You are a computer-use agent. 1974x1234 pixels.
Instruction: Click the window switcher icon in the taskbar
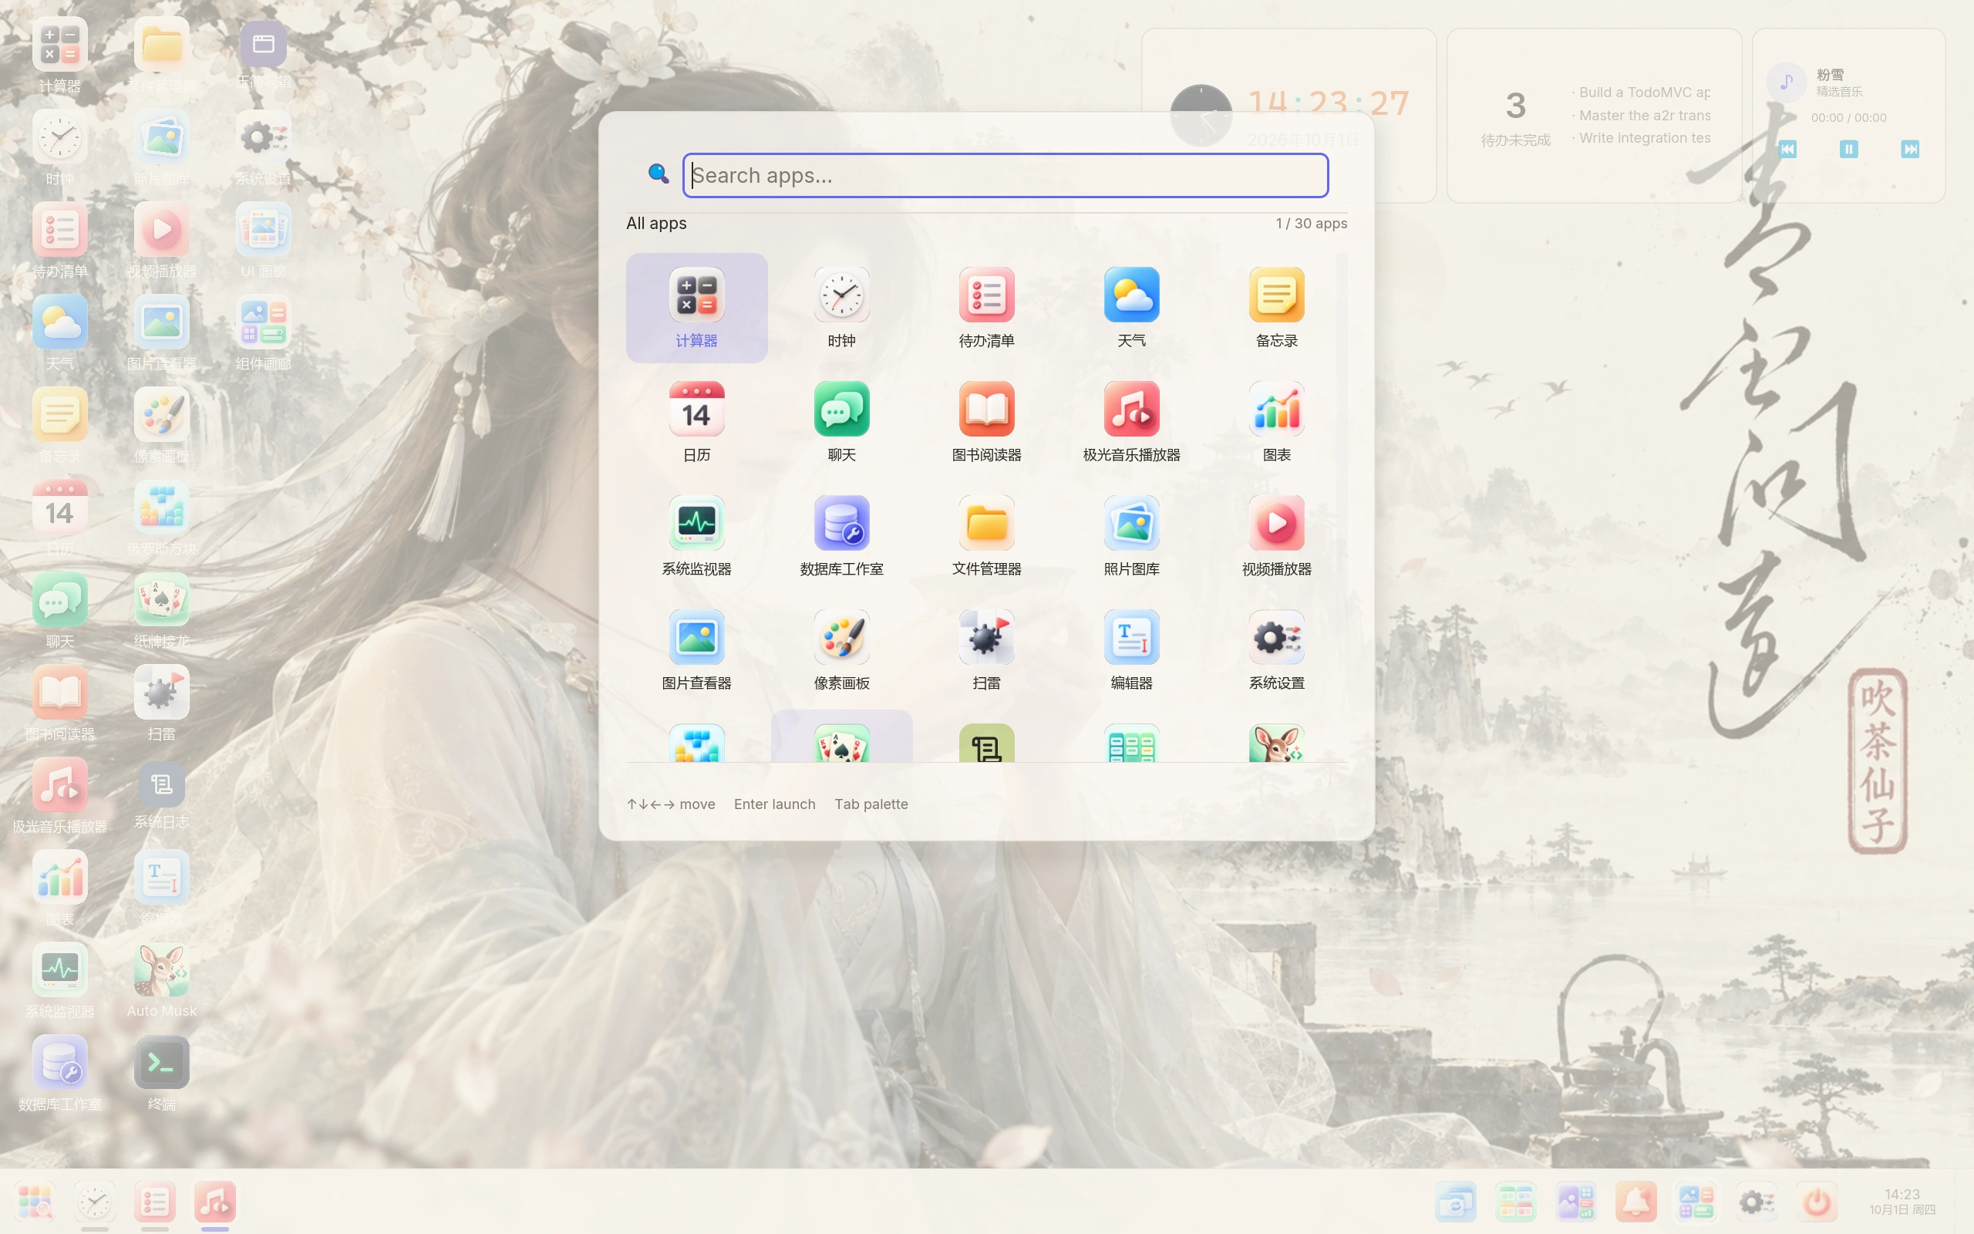(x=1456, y=1202)
